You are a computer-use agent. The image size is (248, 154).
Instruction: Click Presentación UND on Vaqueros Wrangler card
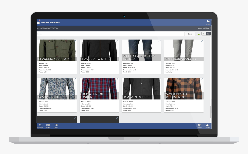tap(172, 70)
